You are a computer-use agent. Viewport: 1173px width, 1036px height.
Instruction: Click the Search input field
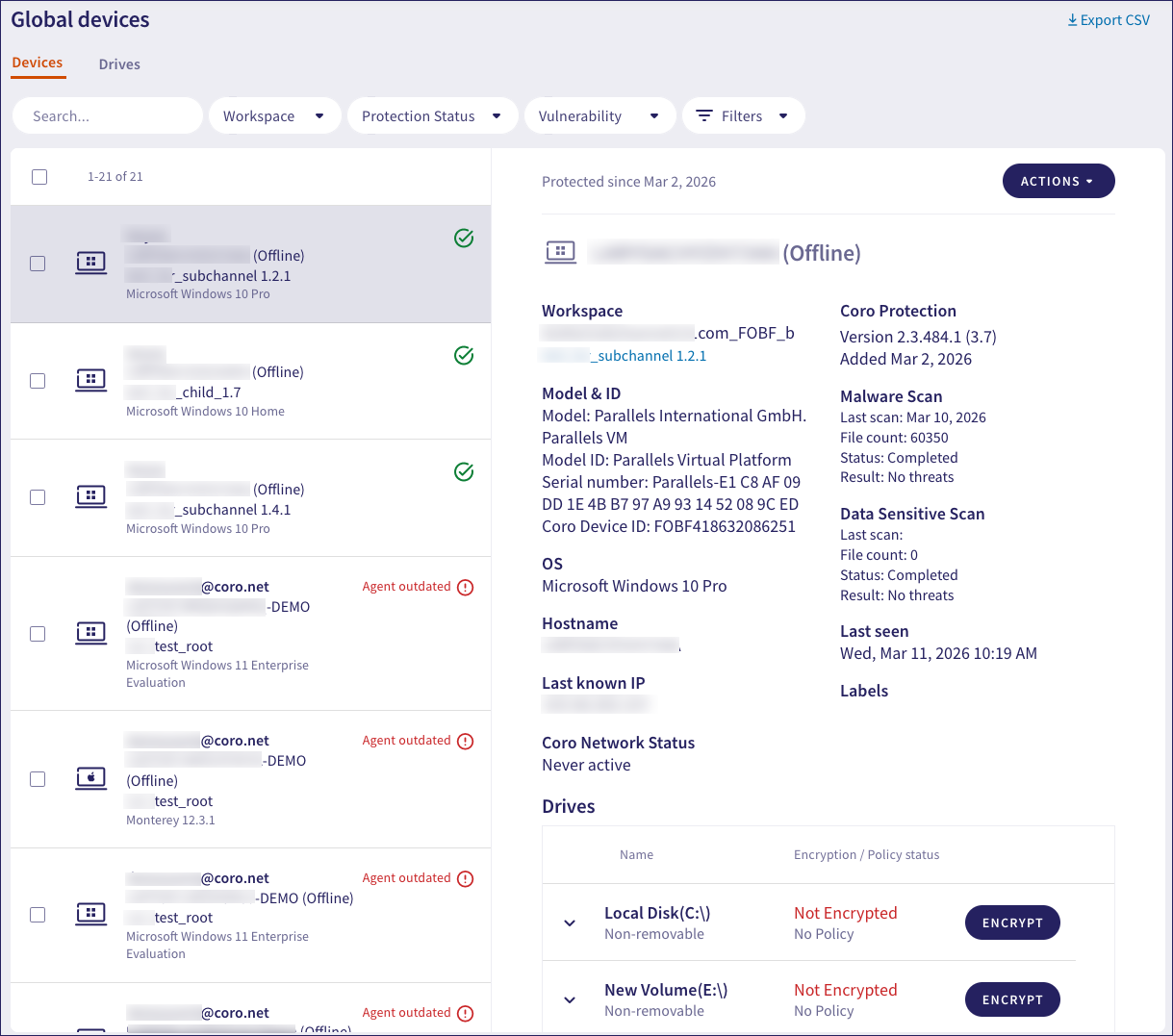pyautogui.click(x=108, y=115)
